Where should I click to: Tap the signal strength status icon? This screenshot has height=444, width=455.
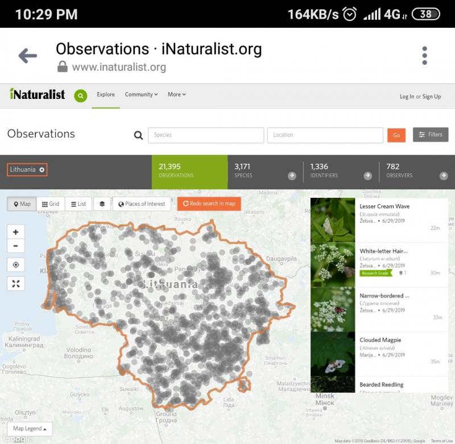(x=372, y=14)
